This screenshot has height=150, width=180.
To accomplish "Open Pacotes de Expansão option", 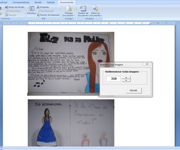I will click(48, 15).
